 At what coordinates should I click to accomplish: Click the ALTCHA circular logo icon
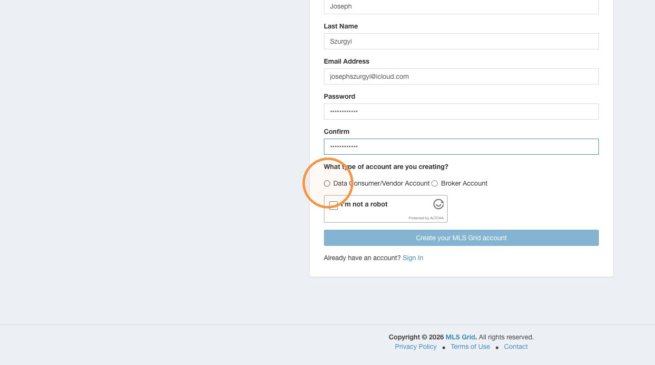point(438,204)
